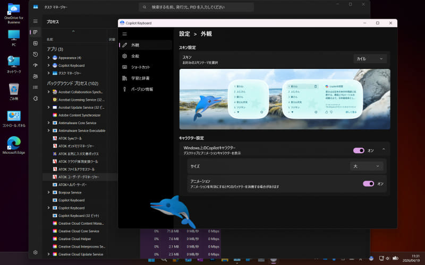Click the volume speaker icon in system tray

388,258
